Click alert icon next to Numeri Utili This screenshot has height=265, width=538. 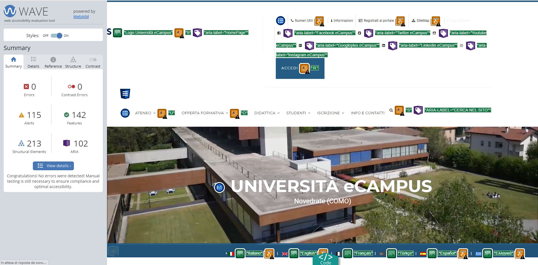click(319, 21)
